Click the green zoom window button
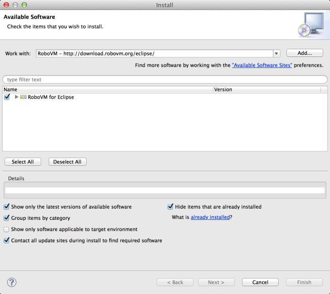The width and height of the screenshot is (330, 294). [x=24, y=5]
